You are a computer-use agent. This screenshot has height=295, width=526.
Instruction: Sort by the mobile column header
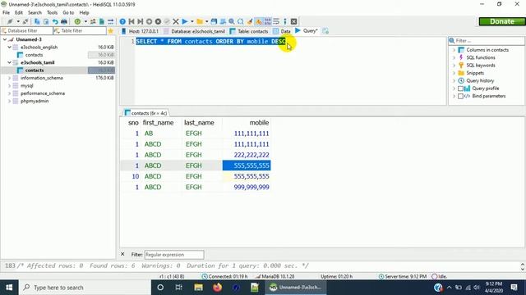pyautogui.click(x=247, y=123)
